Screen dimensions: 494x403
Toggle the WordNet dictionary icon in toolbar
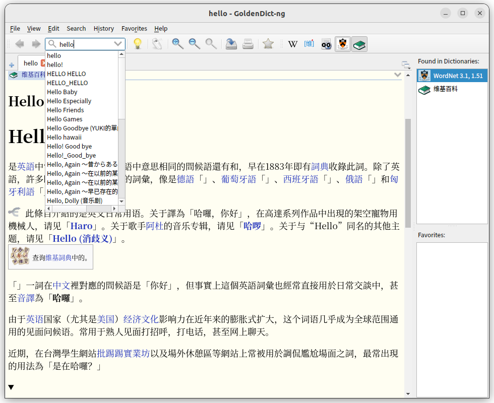pos(343,44)
